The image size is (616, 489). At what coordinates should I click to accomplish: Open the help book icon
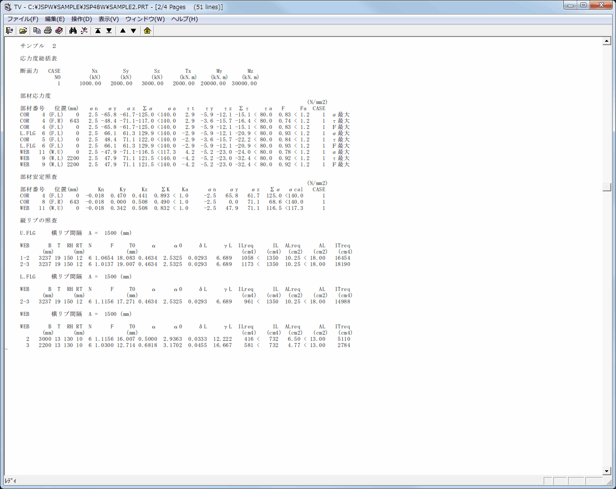tap(59, 31)
